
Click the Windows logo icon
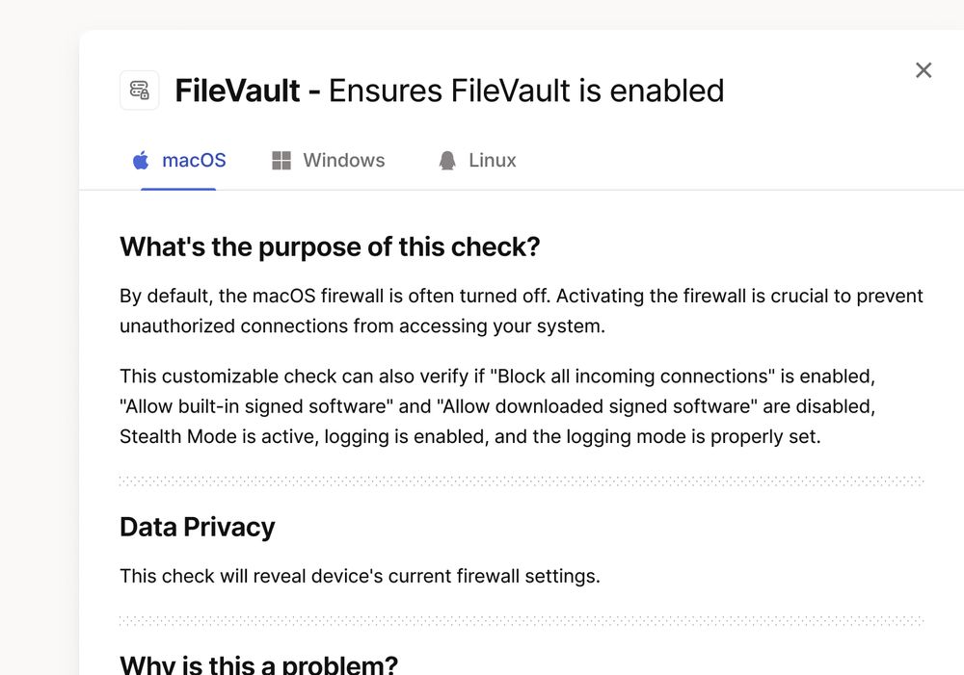[x=281, y=160]
